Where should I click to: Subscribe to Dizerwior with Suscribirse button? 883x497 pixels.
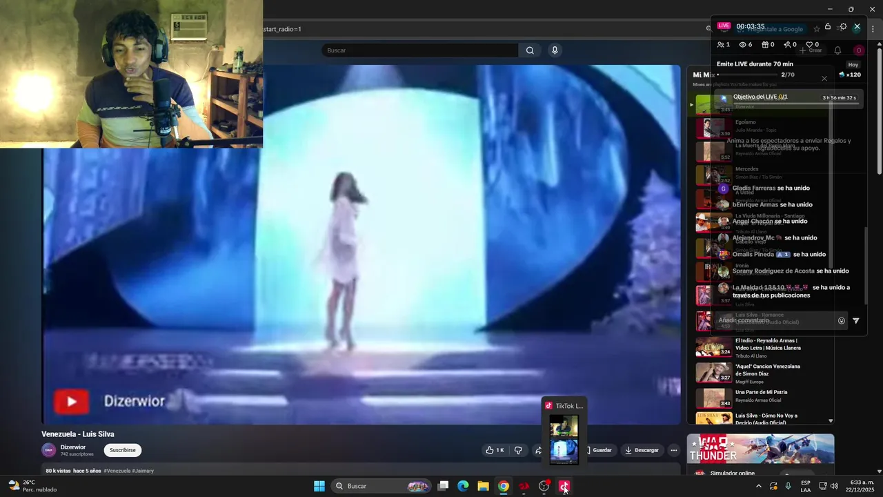[x=123, y=450]
